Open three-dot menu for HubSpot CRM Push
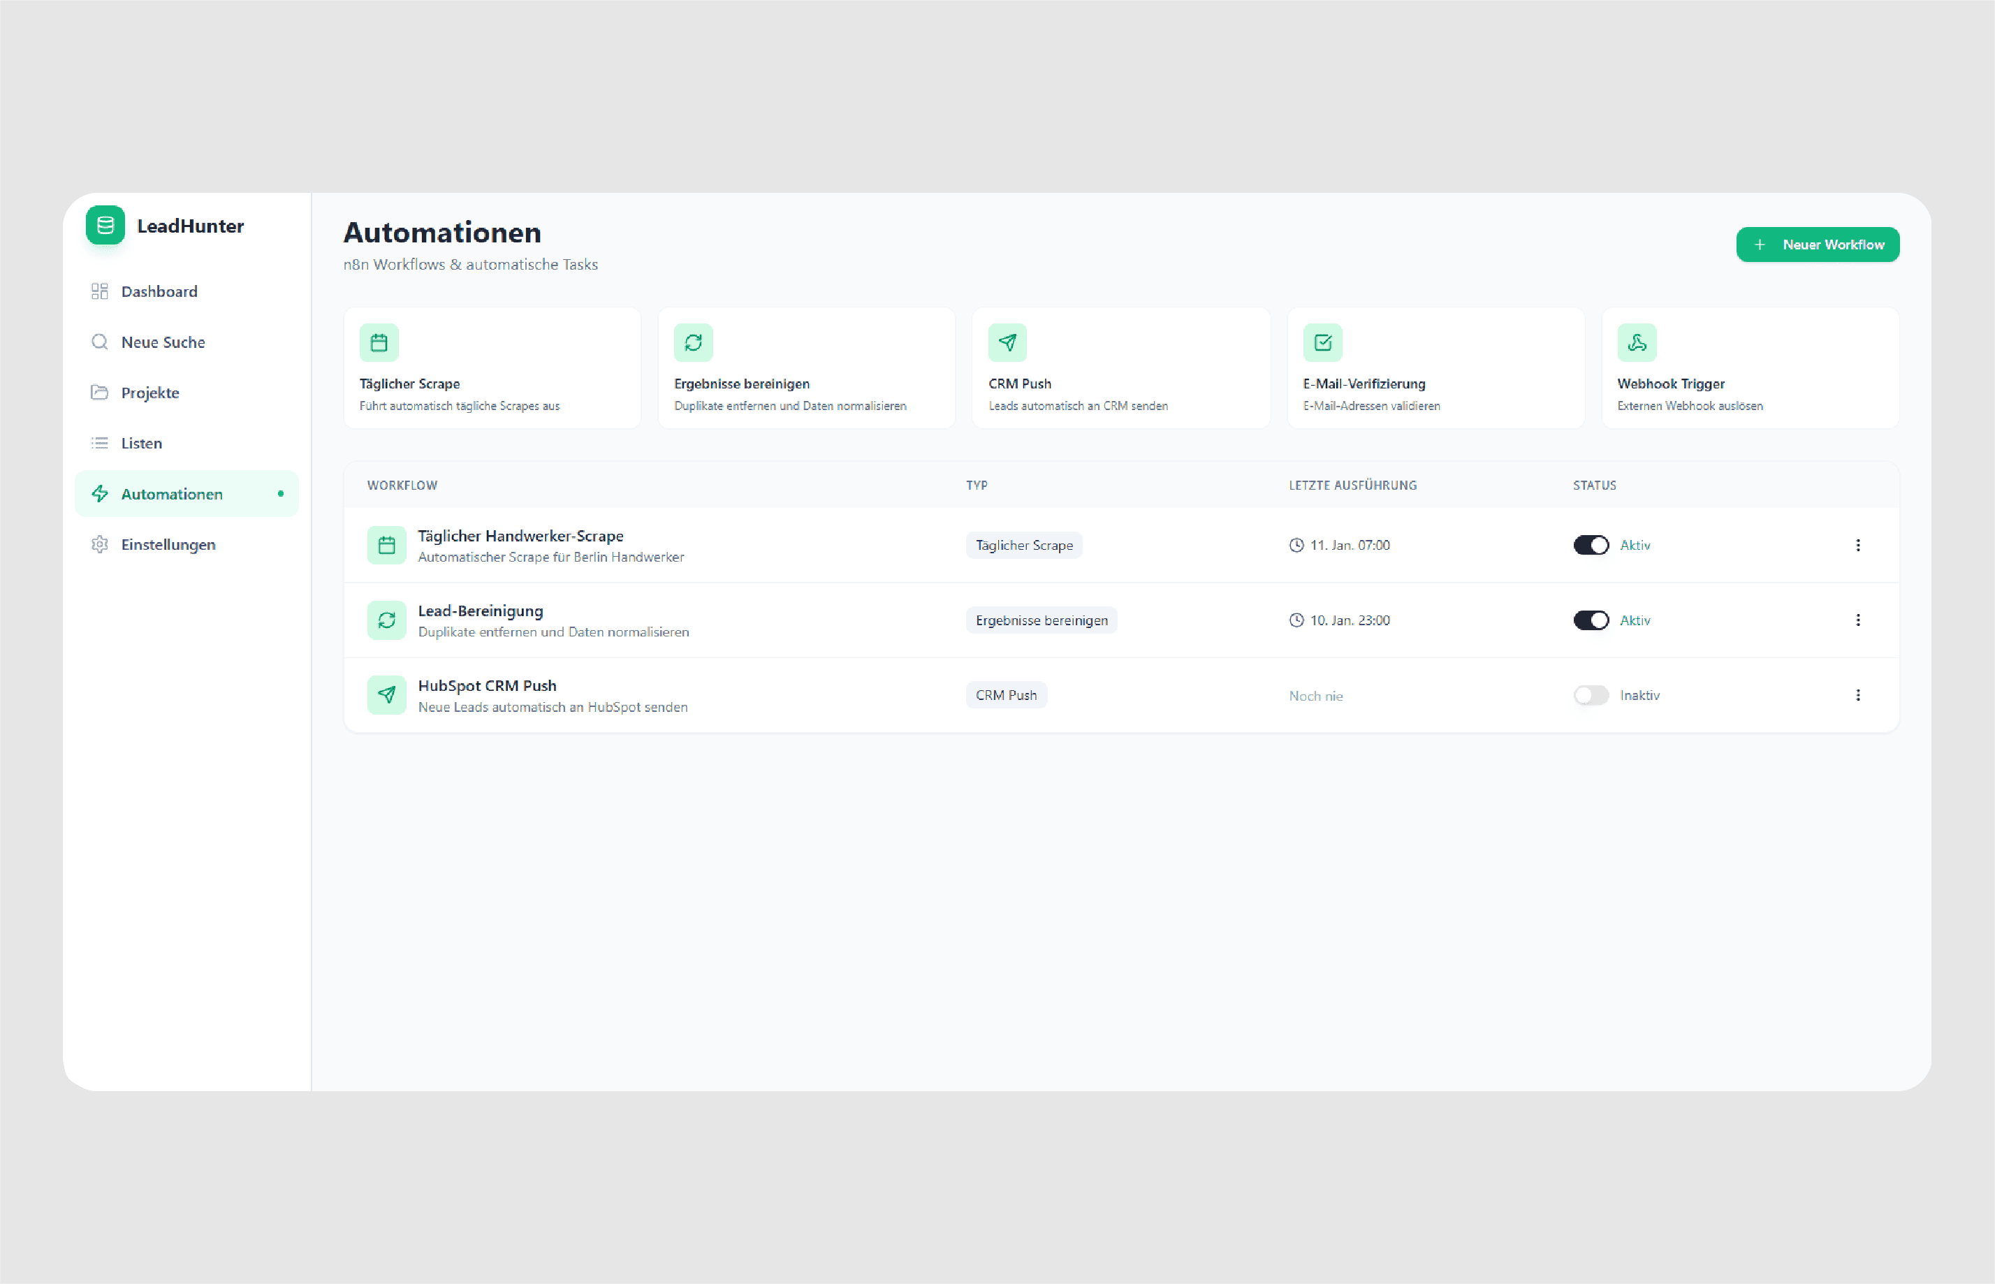1995x1284 pixels. click(1857, 694)
